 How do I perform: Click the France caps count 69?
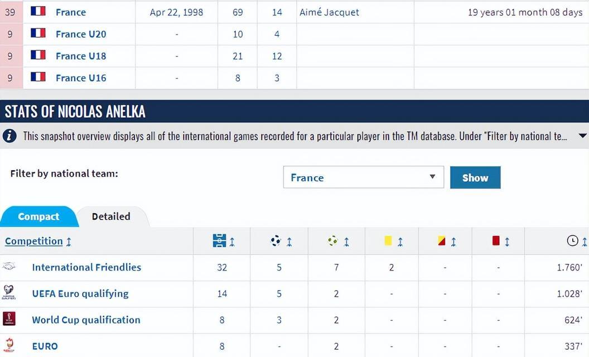[x=238, y=12]
